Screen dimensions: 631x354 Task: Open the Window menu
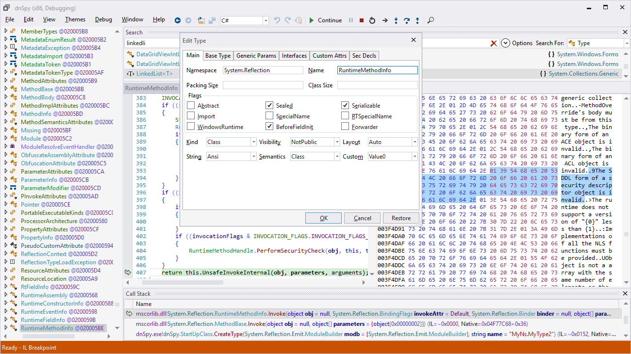click(132, 19)
